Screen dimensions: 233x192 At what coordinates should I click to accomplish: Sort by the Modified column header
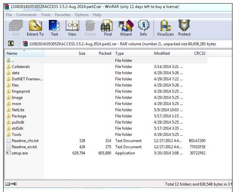click(x=168, y=53)
